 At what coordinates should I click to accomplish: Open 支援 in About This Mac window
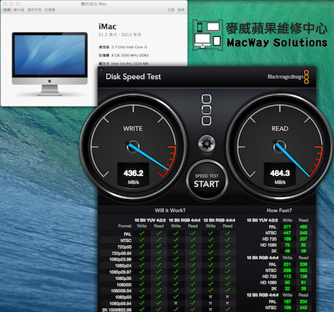(171, 10)
